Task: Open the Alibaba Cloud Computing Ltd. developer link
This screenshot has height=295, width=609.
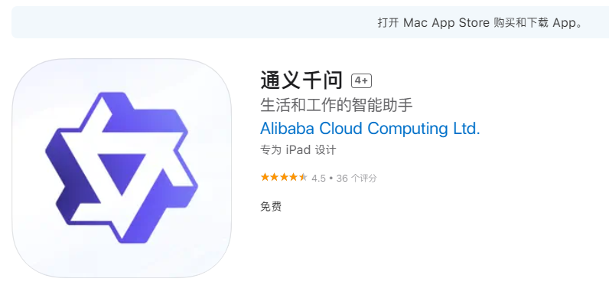Action: [370, 129]
